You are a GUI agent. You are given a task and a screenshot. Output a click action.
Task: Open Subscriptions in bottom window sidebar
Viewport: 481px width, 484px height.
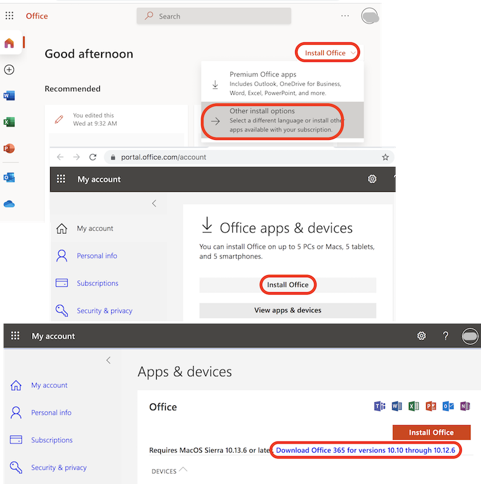pyautogui.click(x=52, y=440)
